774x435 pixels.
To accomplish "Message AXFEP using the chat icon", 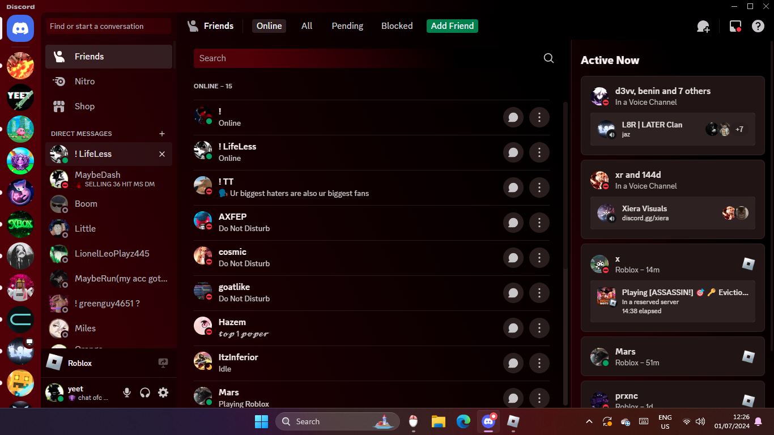I will click(513, 223).
